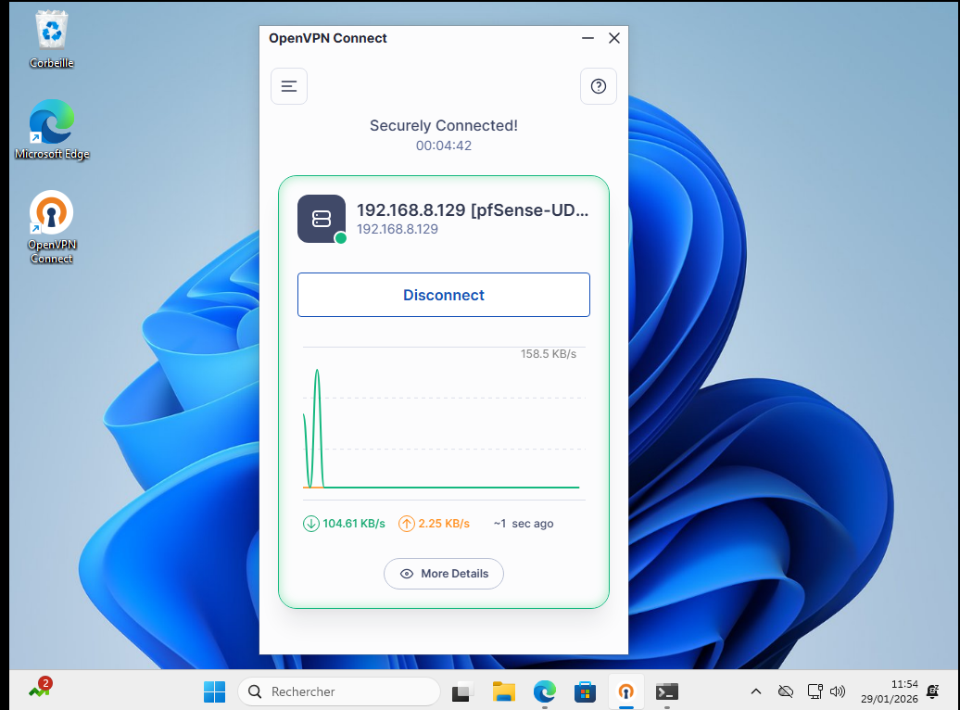Open the Windows Start menu

click(x=214, y=691)
